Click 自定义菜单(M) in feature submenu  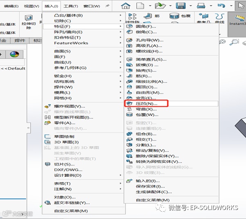pyautogui.click(x=172, y=200)
